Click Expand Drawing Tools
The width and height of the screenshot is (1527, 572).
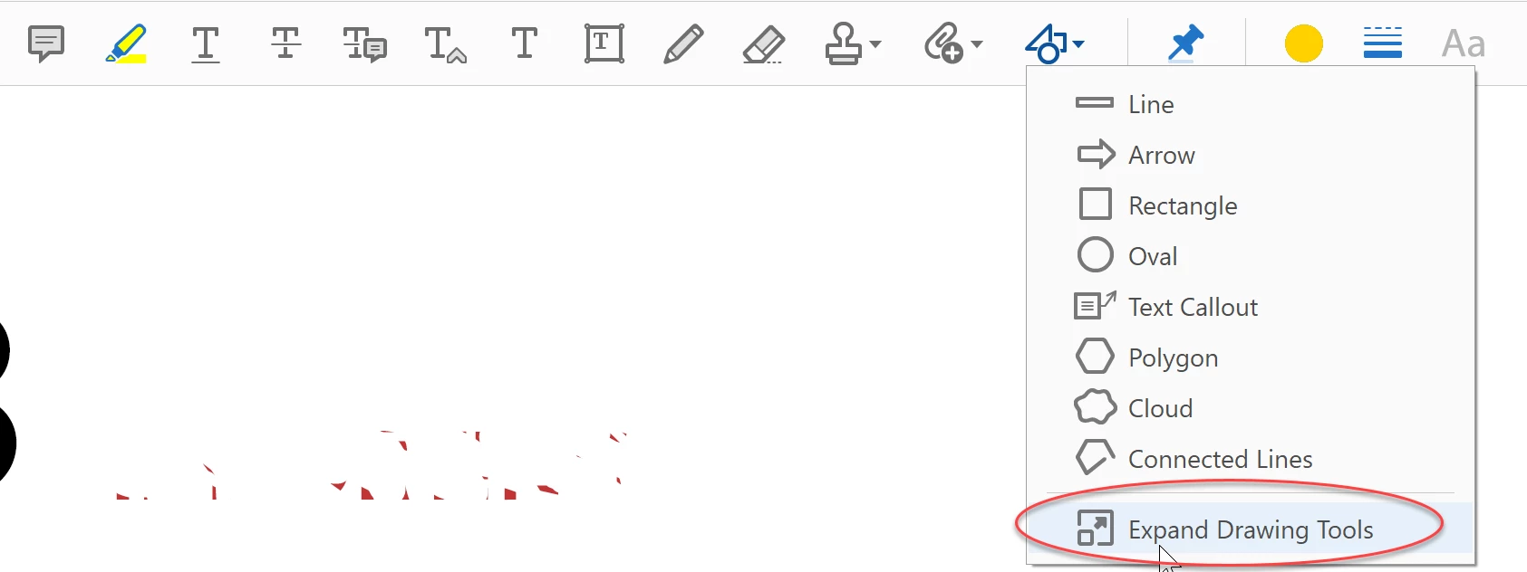point(1251,529)
